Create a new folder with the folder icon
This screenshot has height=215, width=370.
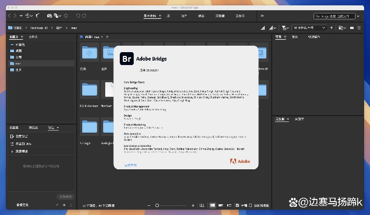352,28
